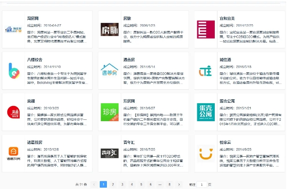Go to page 6
This screenshot has height=189, width=288.
[151, 185]
